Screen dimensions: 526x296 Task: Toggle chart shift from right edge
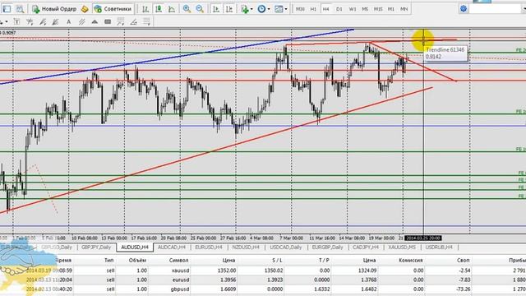coord(229,9)
